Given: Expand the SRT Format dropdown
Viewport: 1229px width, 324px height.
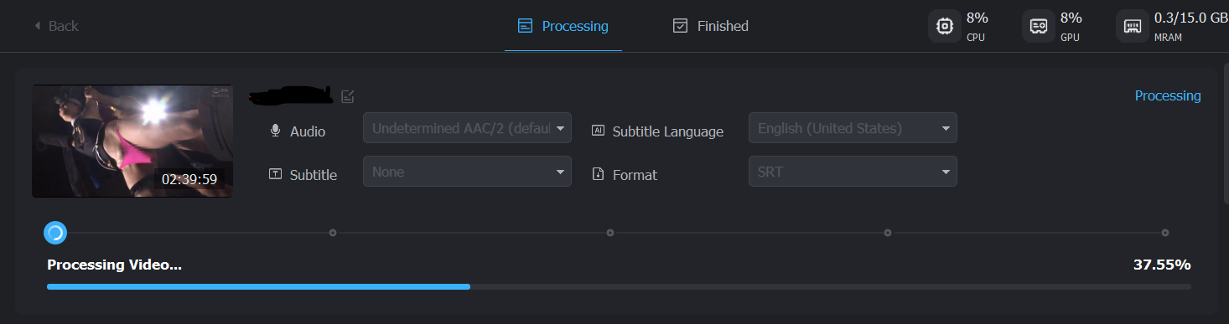Looking at the screenshot, I should tap(853, 172).
